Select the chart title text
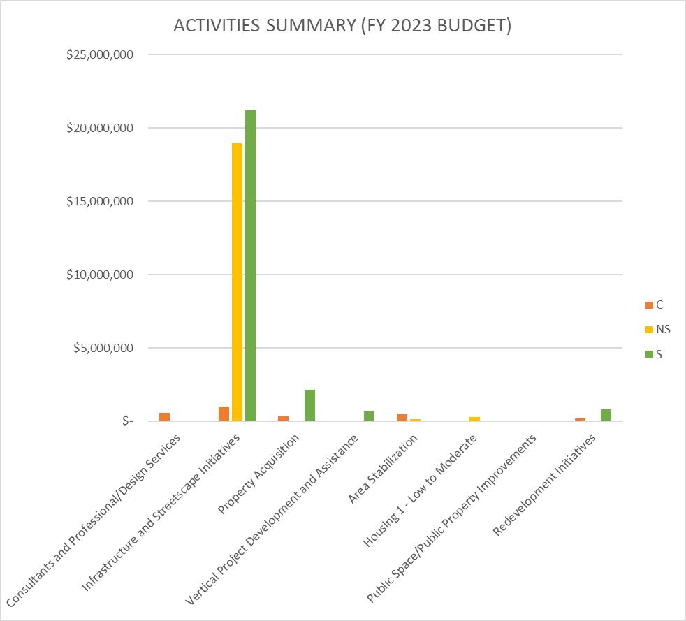This screenshot has width=686, height=621. [x=342, y=25]
